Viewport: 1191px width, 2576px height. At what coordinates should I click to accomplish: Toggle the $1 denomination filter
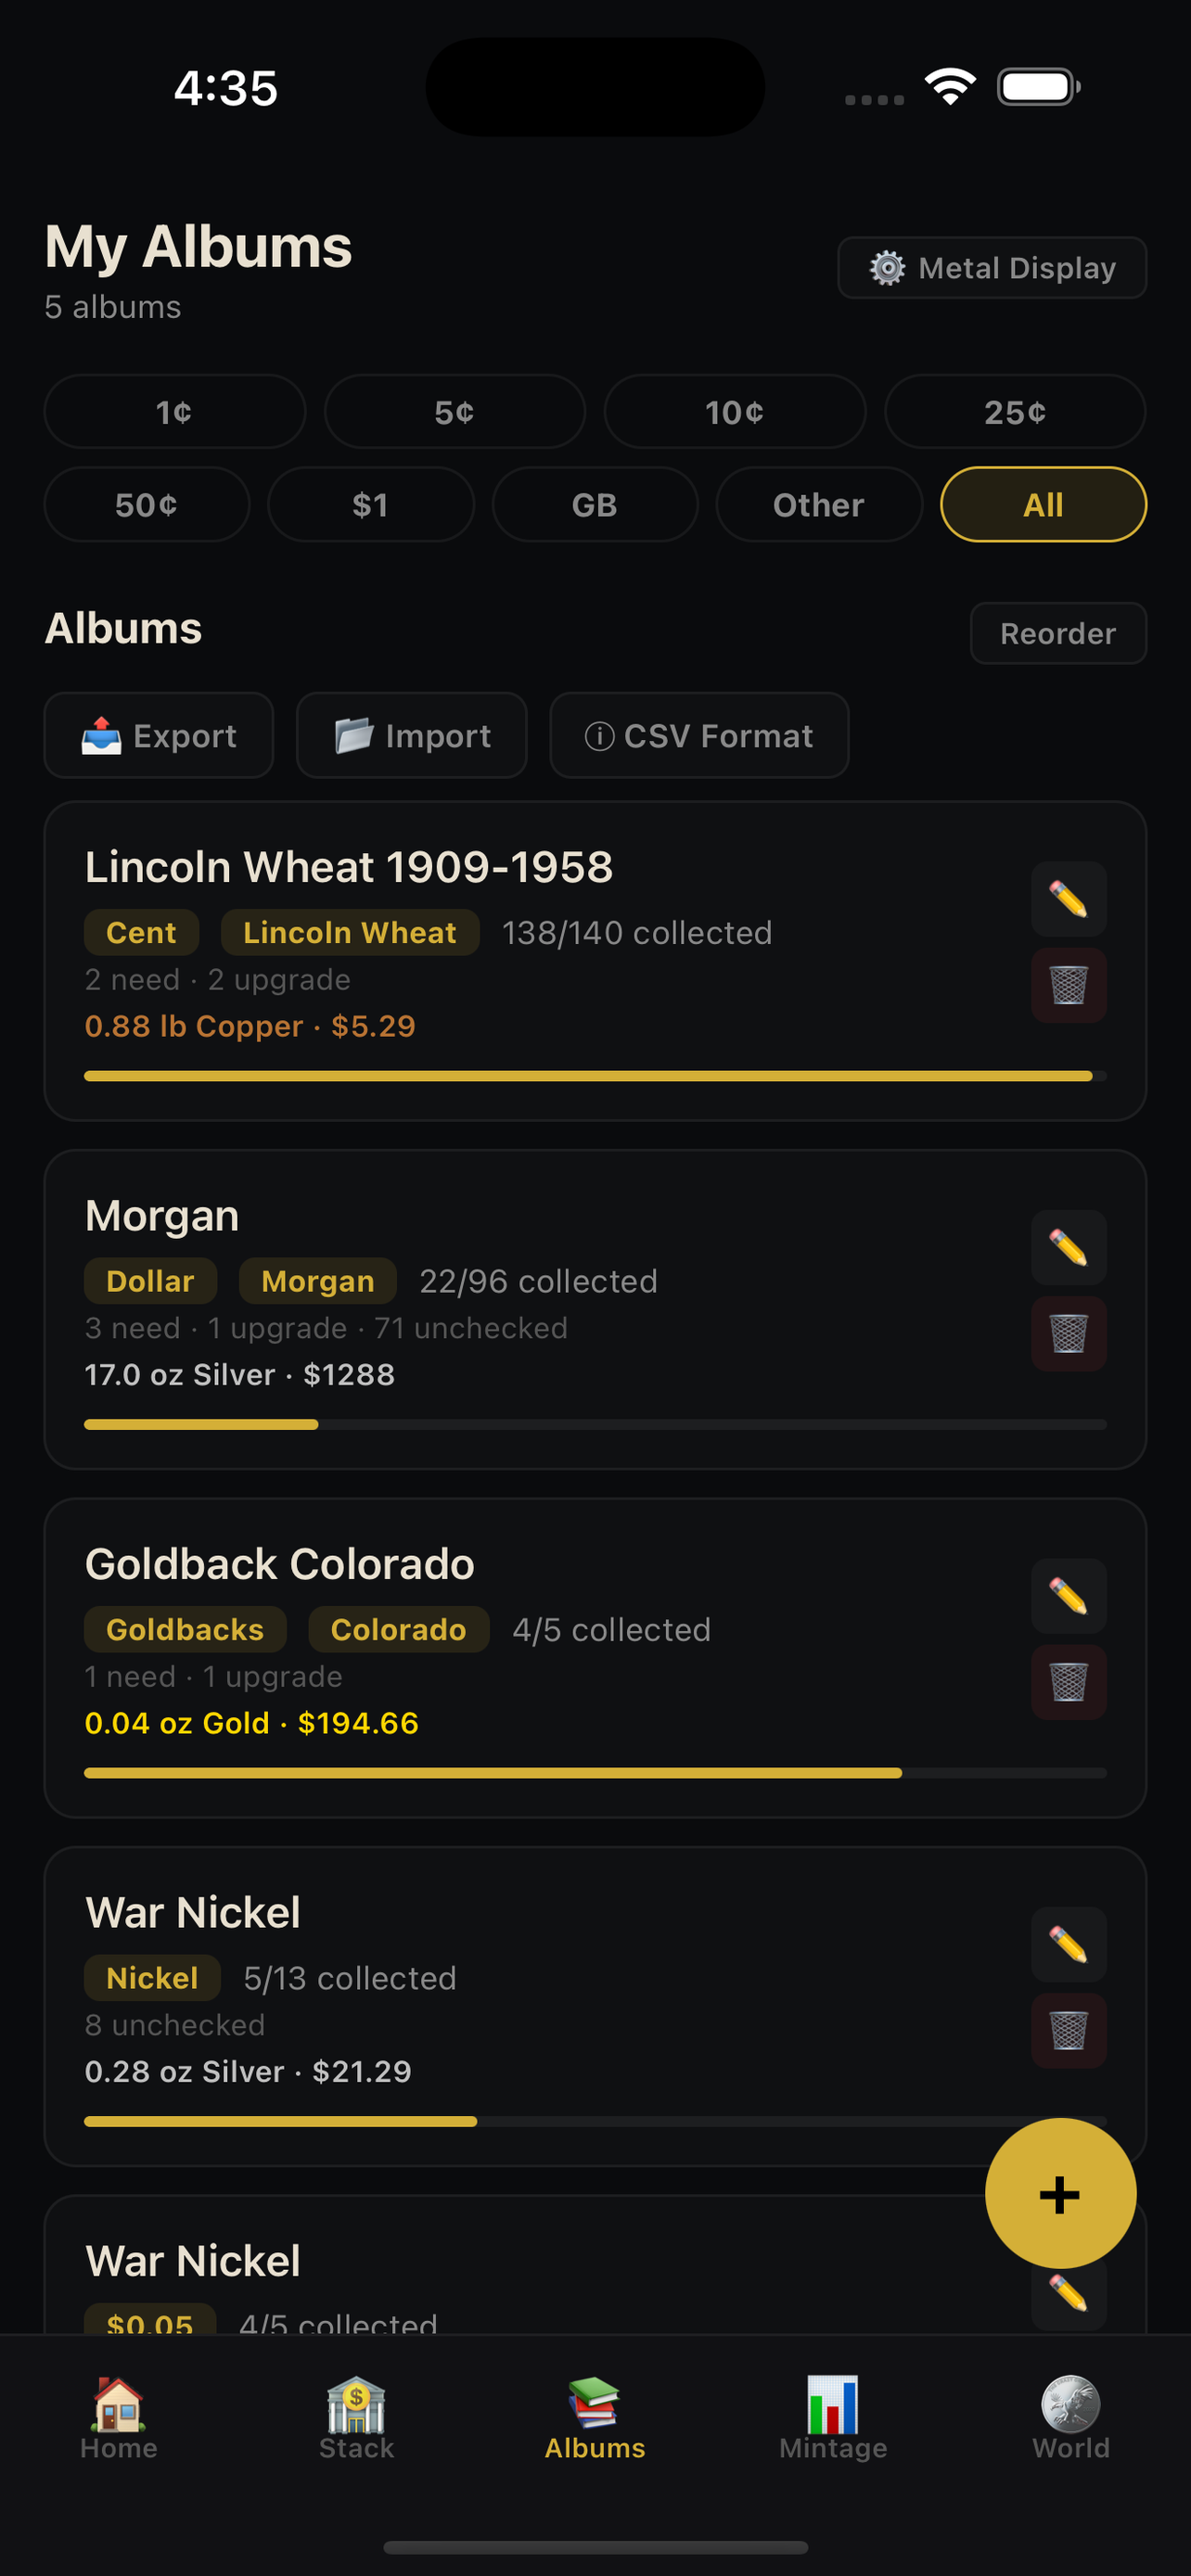[370, 505]
